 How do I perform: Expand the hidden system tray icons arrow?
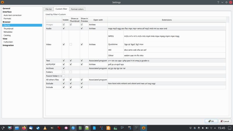(215, 128)
